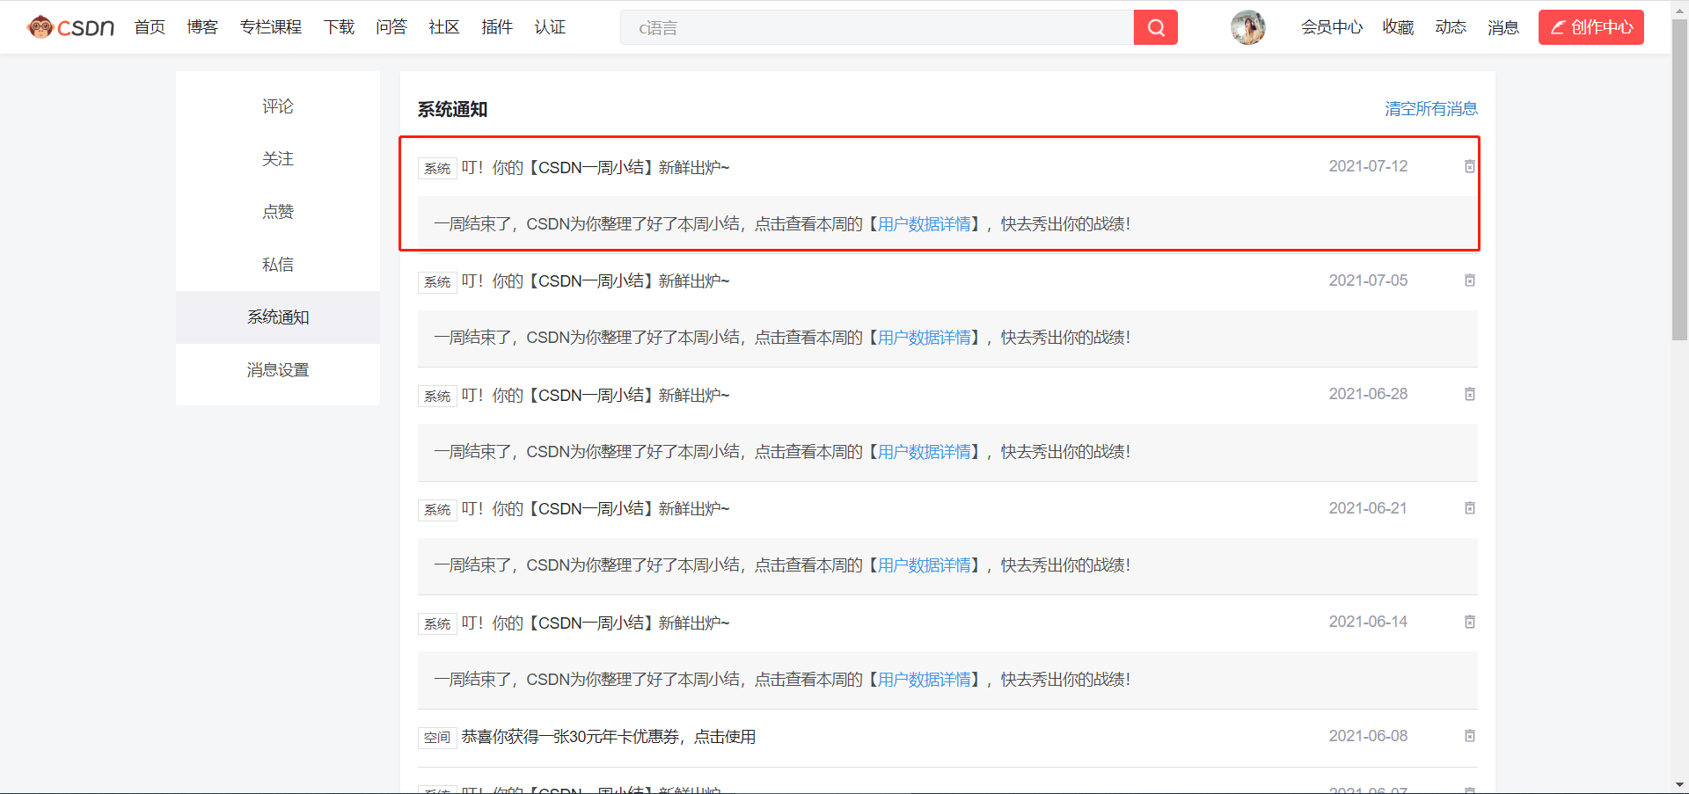Delete the 2021-07-12 notification

tap(1469, 166)
